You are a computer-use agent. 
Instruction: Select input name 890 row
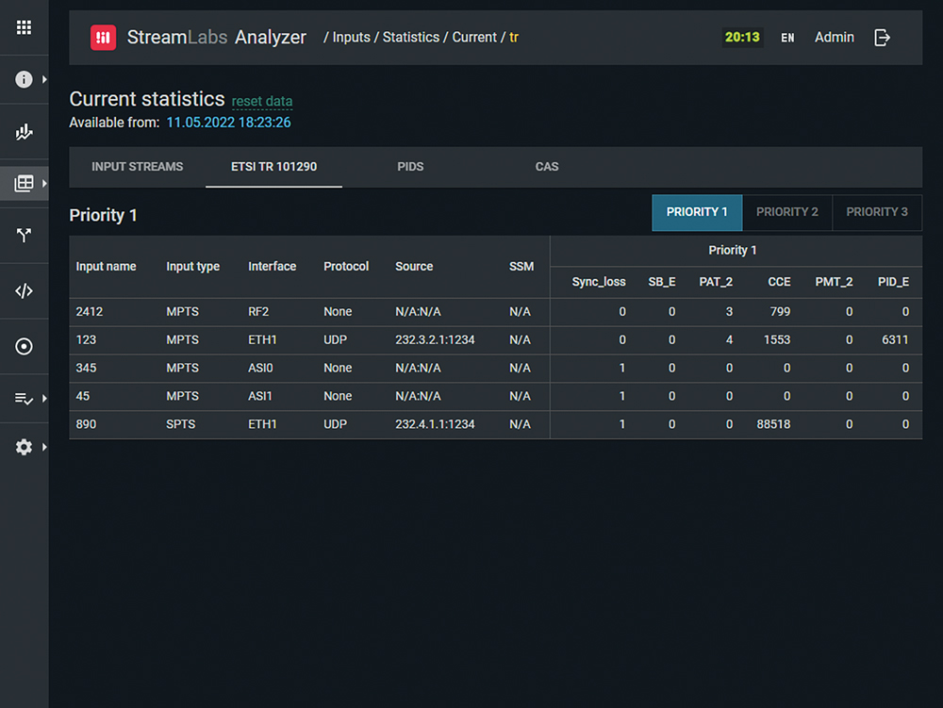coord(496,425)
